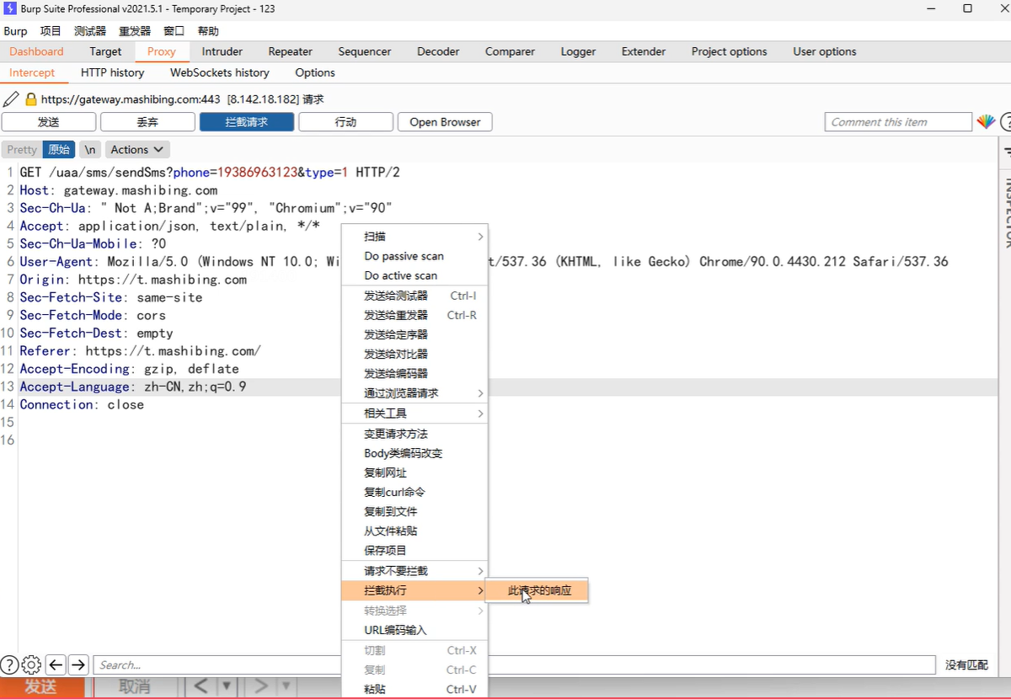Open the Burp menu in the menu bar

coord(15,31)
